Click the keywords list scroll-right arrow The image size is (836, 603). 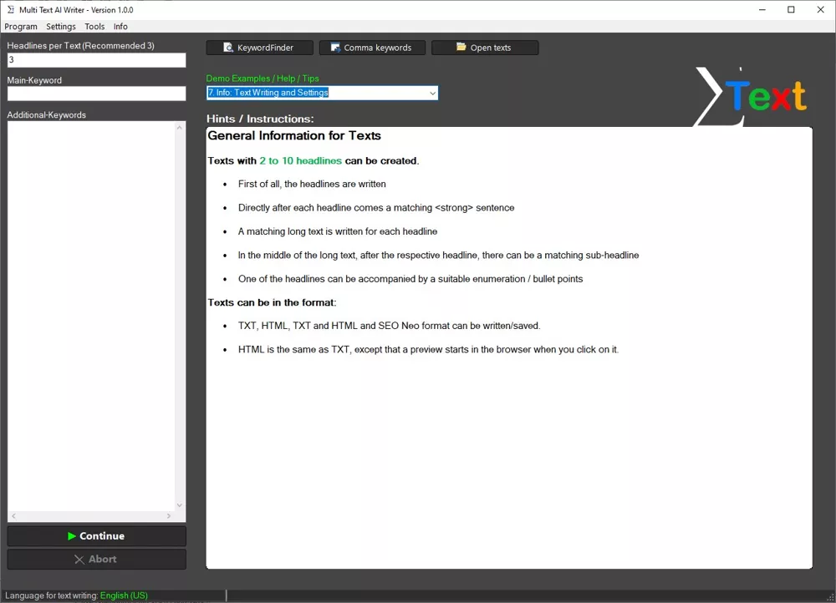point(170,516)
